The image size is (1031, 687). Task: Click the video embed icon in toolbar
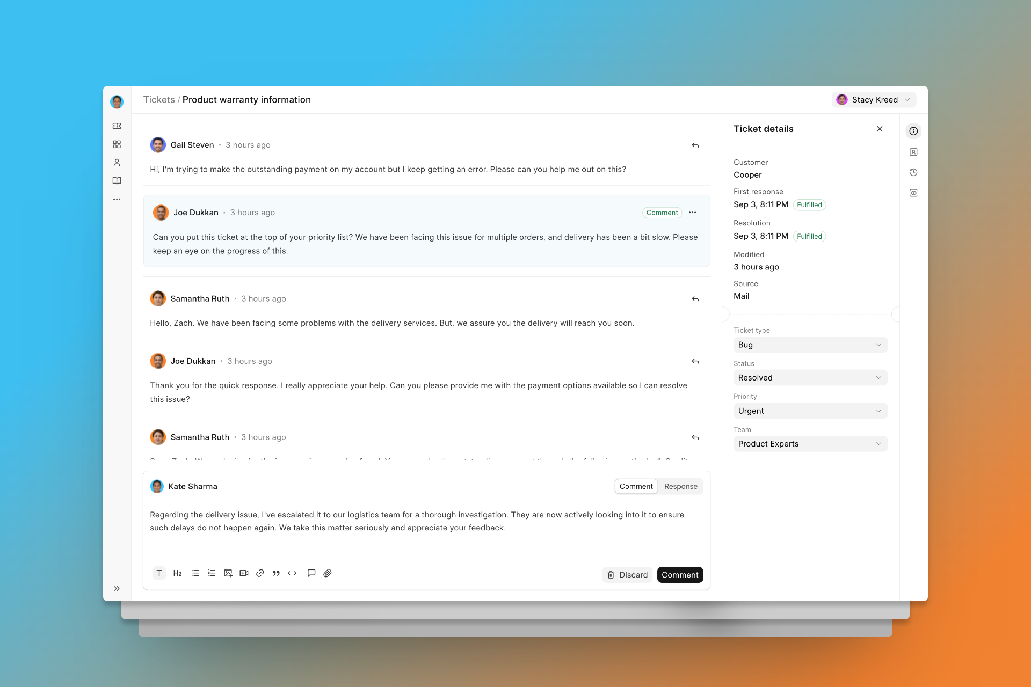[244, 573]
